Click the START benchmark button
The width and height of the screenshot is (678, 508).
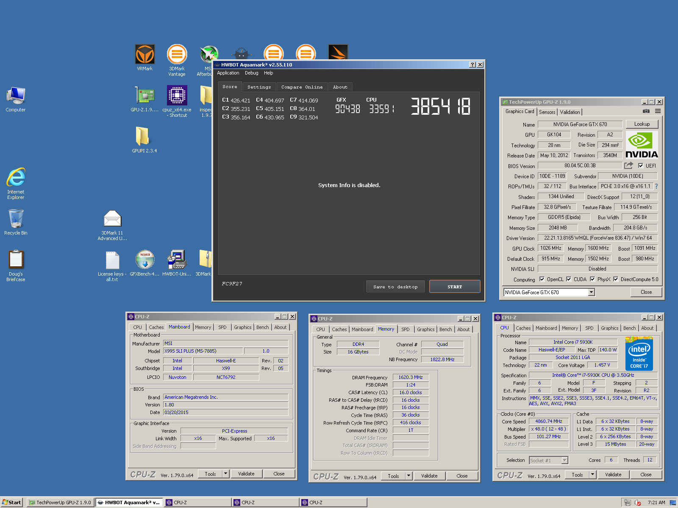[455, 287]
